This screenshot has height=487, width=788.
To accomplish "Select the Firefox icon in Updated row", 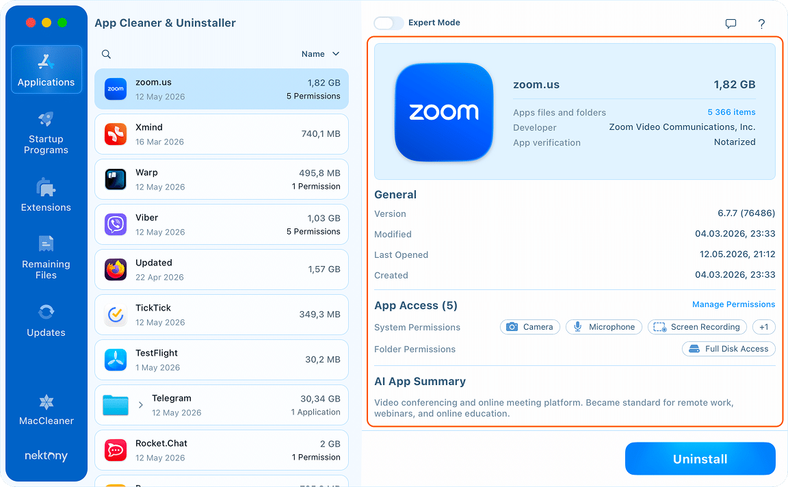I will (x=116, y=270).
